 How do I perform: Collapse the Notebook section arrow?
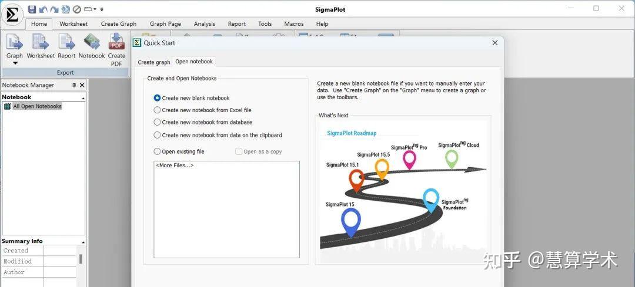[83, 98]
